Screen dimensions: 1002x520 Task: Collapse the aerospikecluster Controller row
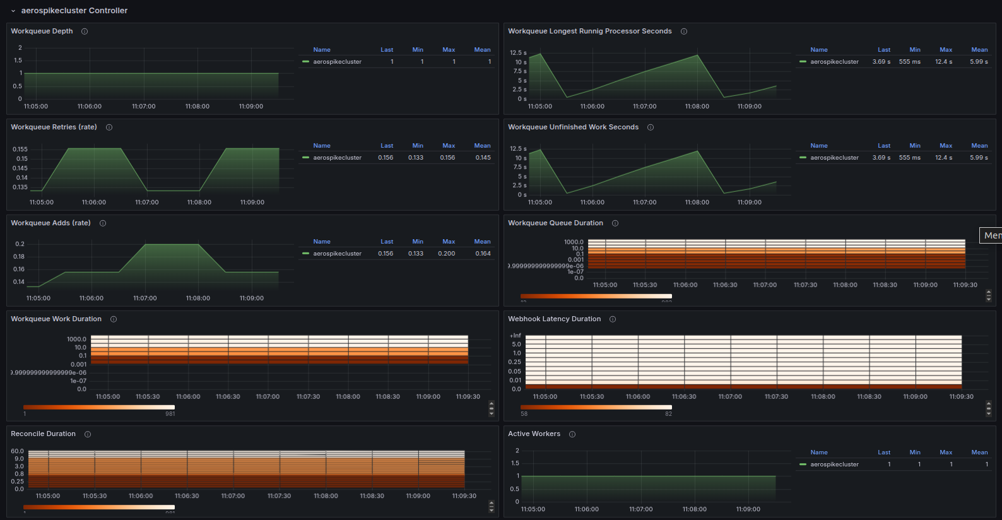click(x=13, y=11)
